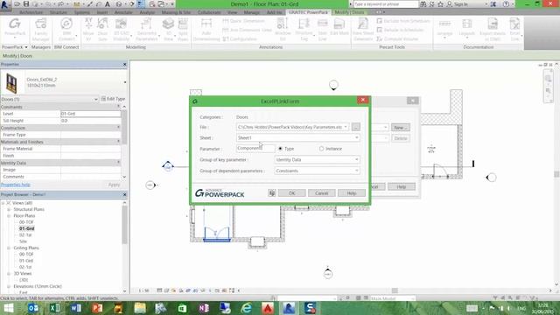Collapse the Constraints properties group
This screenshot has width=560, height=315.
(119, 107)
